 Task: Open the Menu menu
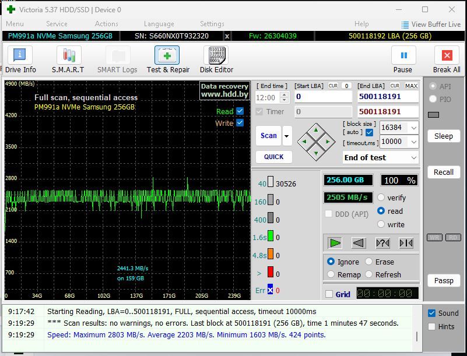pos(15,24)
